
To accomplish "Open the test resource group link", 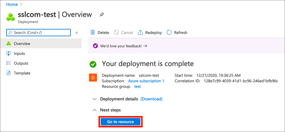I will coord(138,87).
